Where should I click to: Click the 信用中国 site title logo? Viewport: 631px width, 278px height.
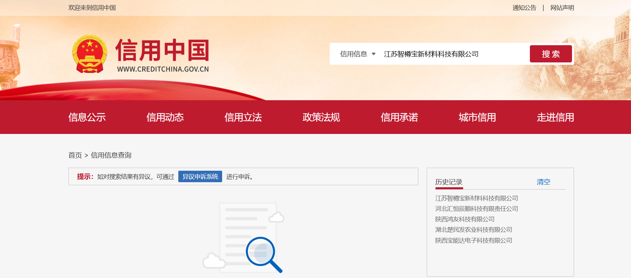point(162,50)
